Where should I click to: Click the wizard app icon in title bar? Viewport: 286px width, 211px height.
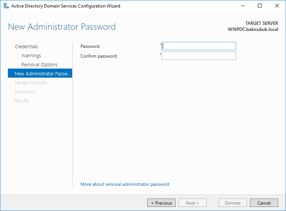click(x=6, y=6)
